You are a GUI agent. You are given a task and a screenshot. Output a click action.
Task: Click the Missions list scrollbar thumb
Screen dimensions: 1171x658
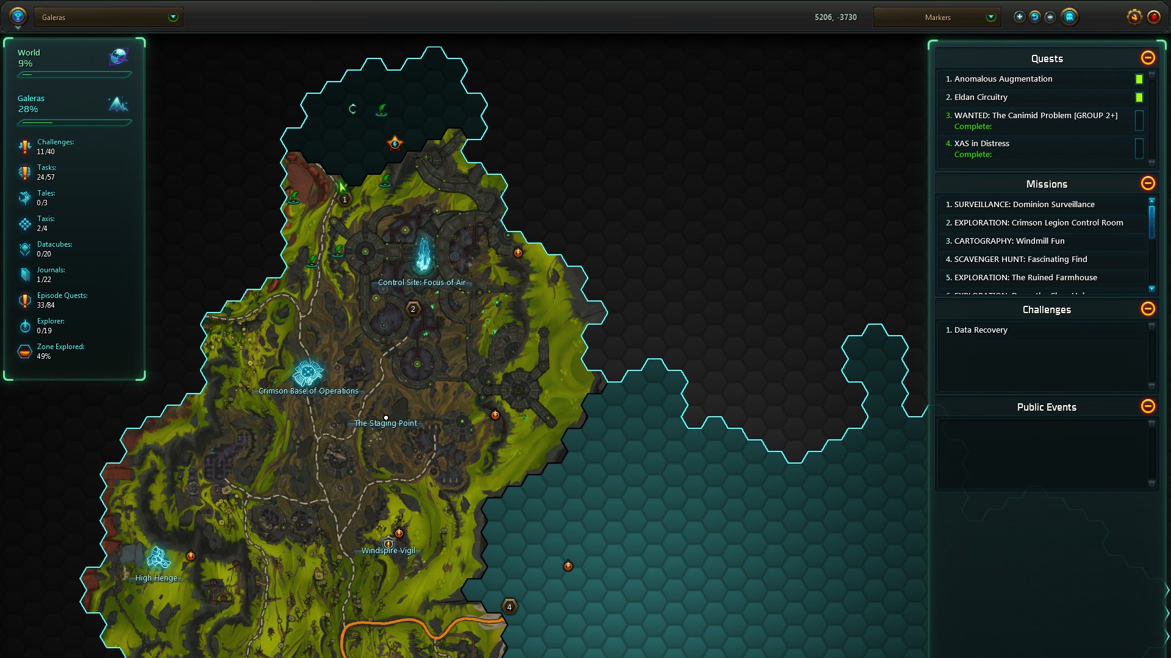[x=1151, y=222]
